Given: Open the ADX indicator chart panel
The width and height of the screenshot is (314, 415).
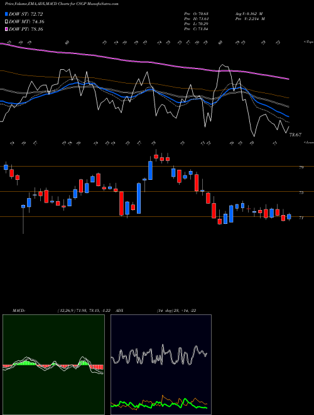Looking at the screenshot, I should [x=161, y=365].
